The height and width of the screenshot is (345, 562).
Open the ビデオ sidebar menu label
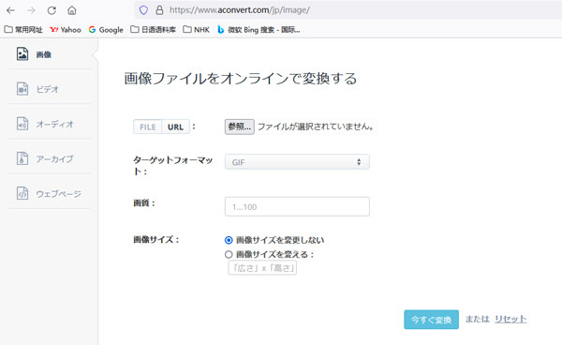point(48,89)
